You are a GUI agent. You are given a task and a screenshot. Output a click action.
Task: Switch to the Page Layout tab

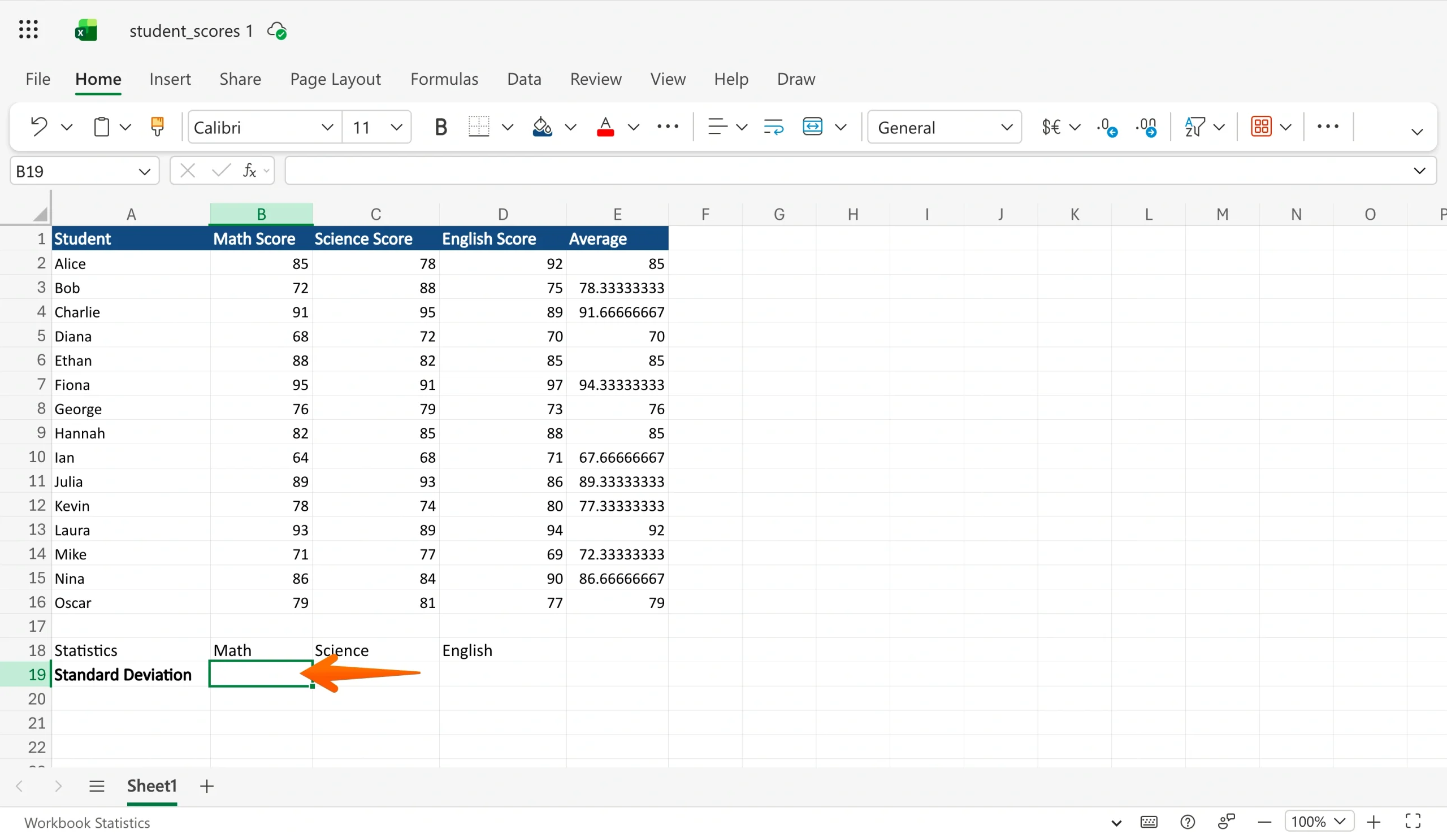[335, 79]
